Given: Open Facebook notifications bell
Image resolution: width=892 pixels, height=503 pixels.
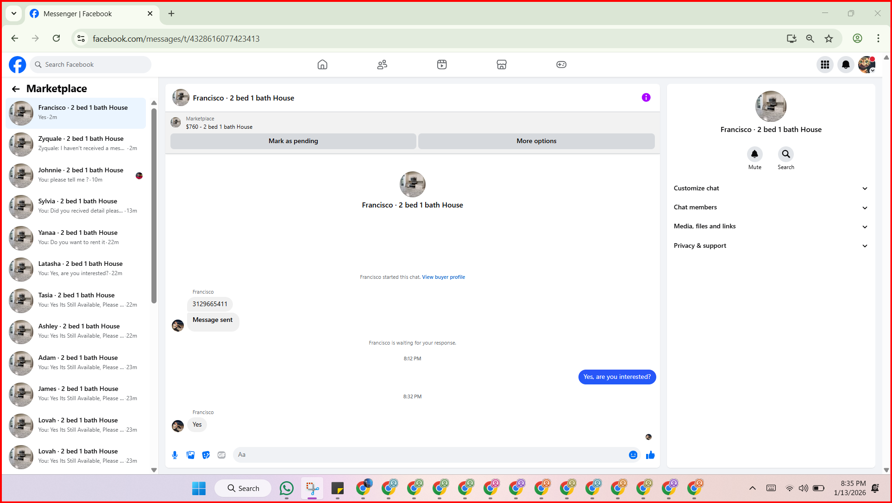Looking at the screenshot, I should (x=846, y=65).
